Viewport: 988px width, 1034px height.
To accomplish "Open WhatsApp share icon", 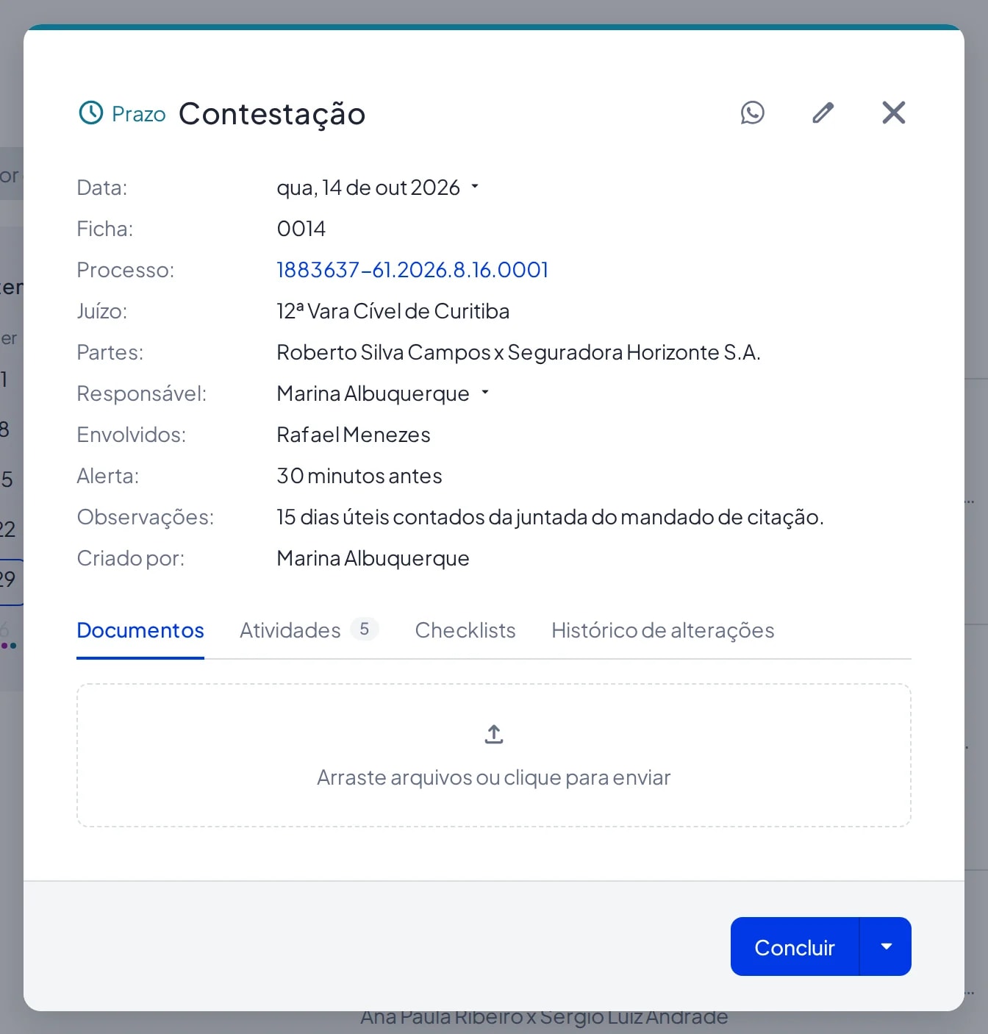I will [752, 113].
